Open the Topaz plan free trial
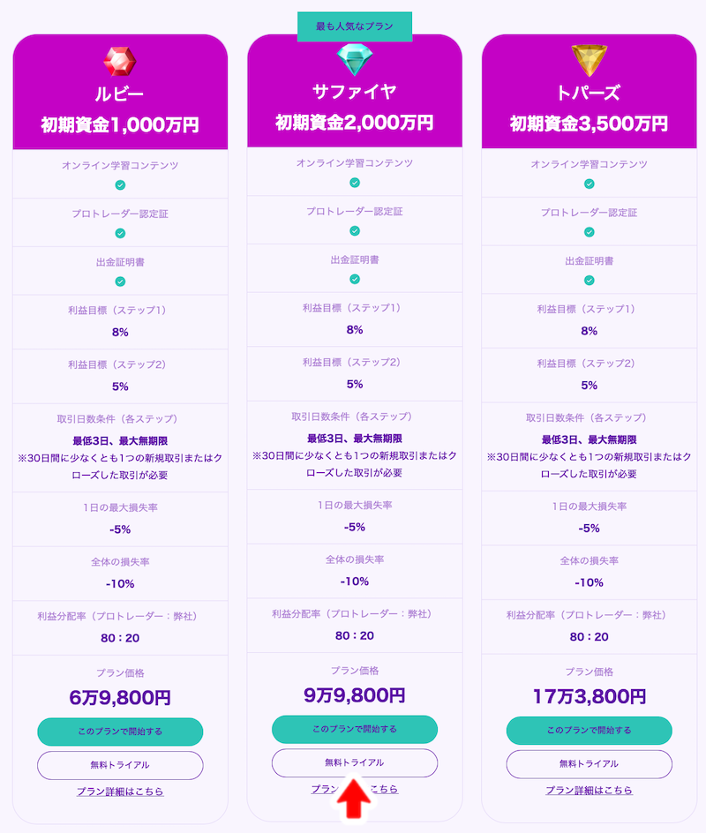 [590, 764]
